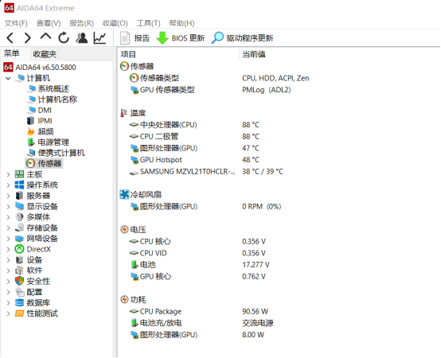Switch to the 收藏夹 tab

(45, 54)
